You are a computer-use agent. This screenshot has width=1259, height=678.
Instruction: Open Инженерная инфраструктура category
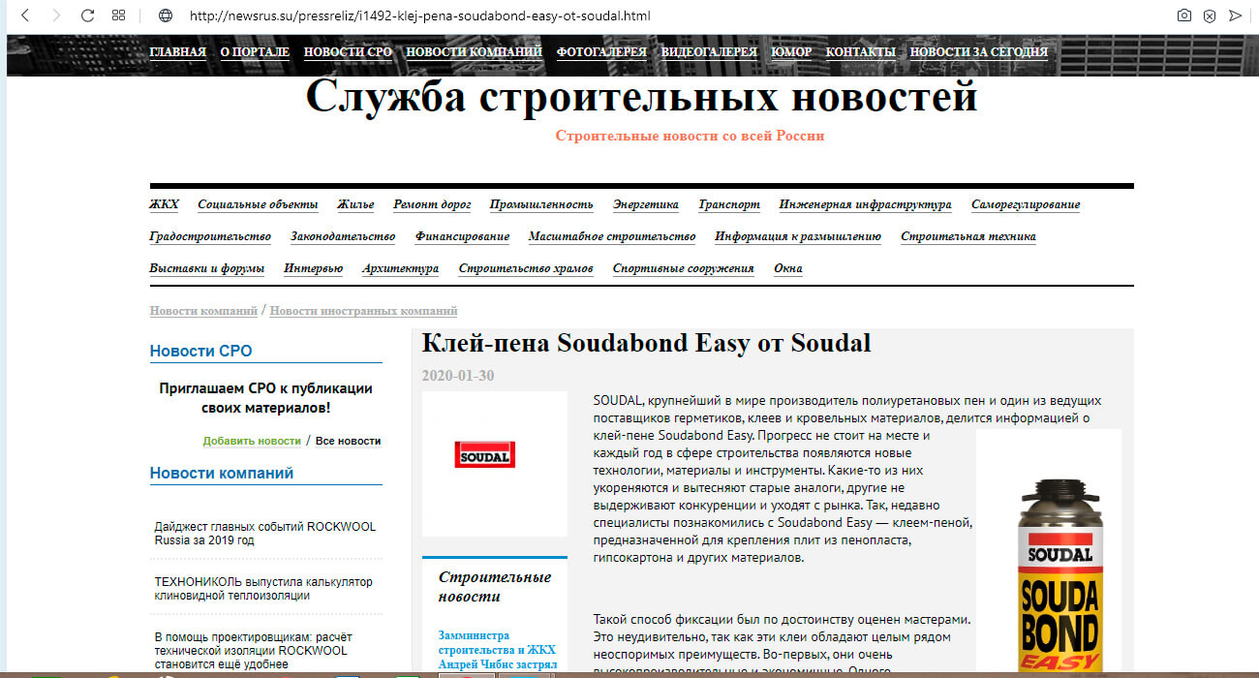pos(866,204)
